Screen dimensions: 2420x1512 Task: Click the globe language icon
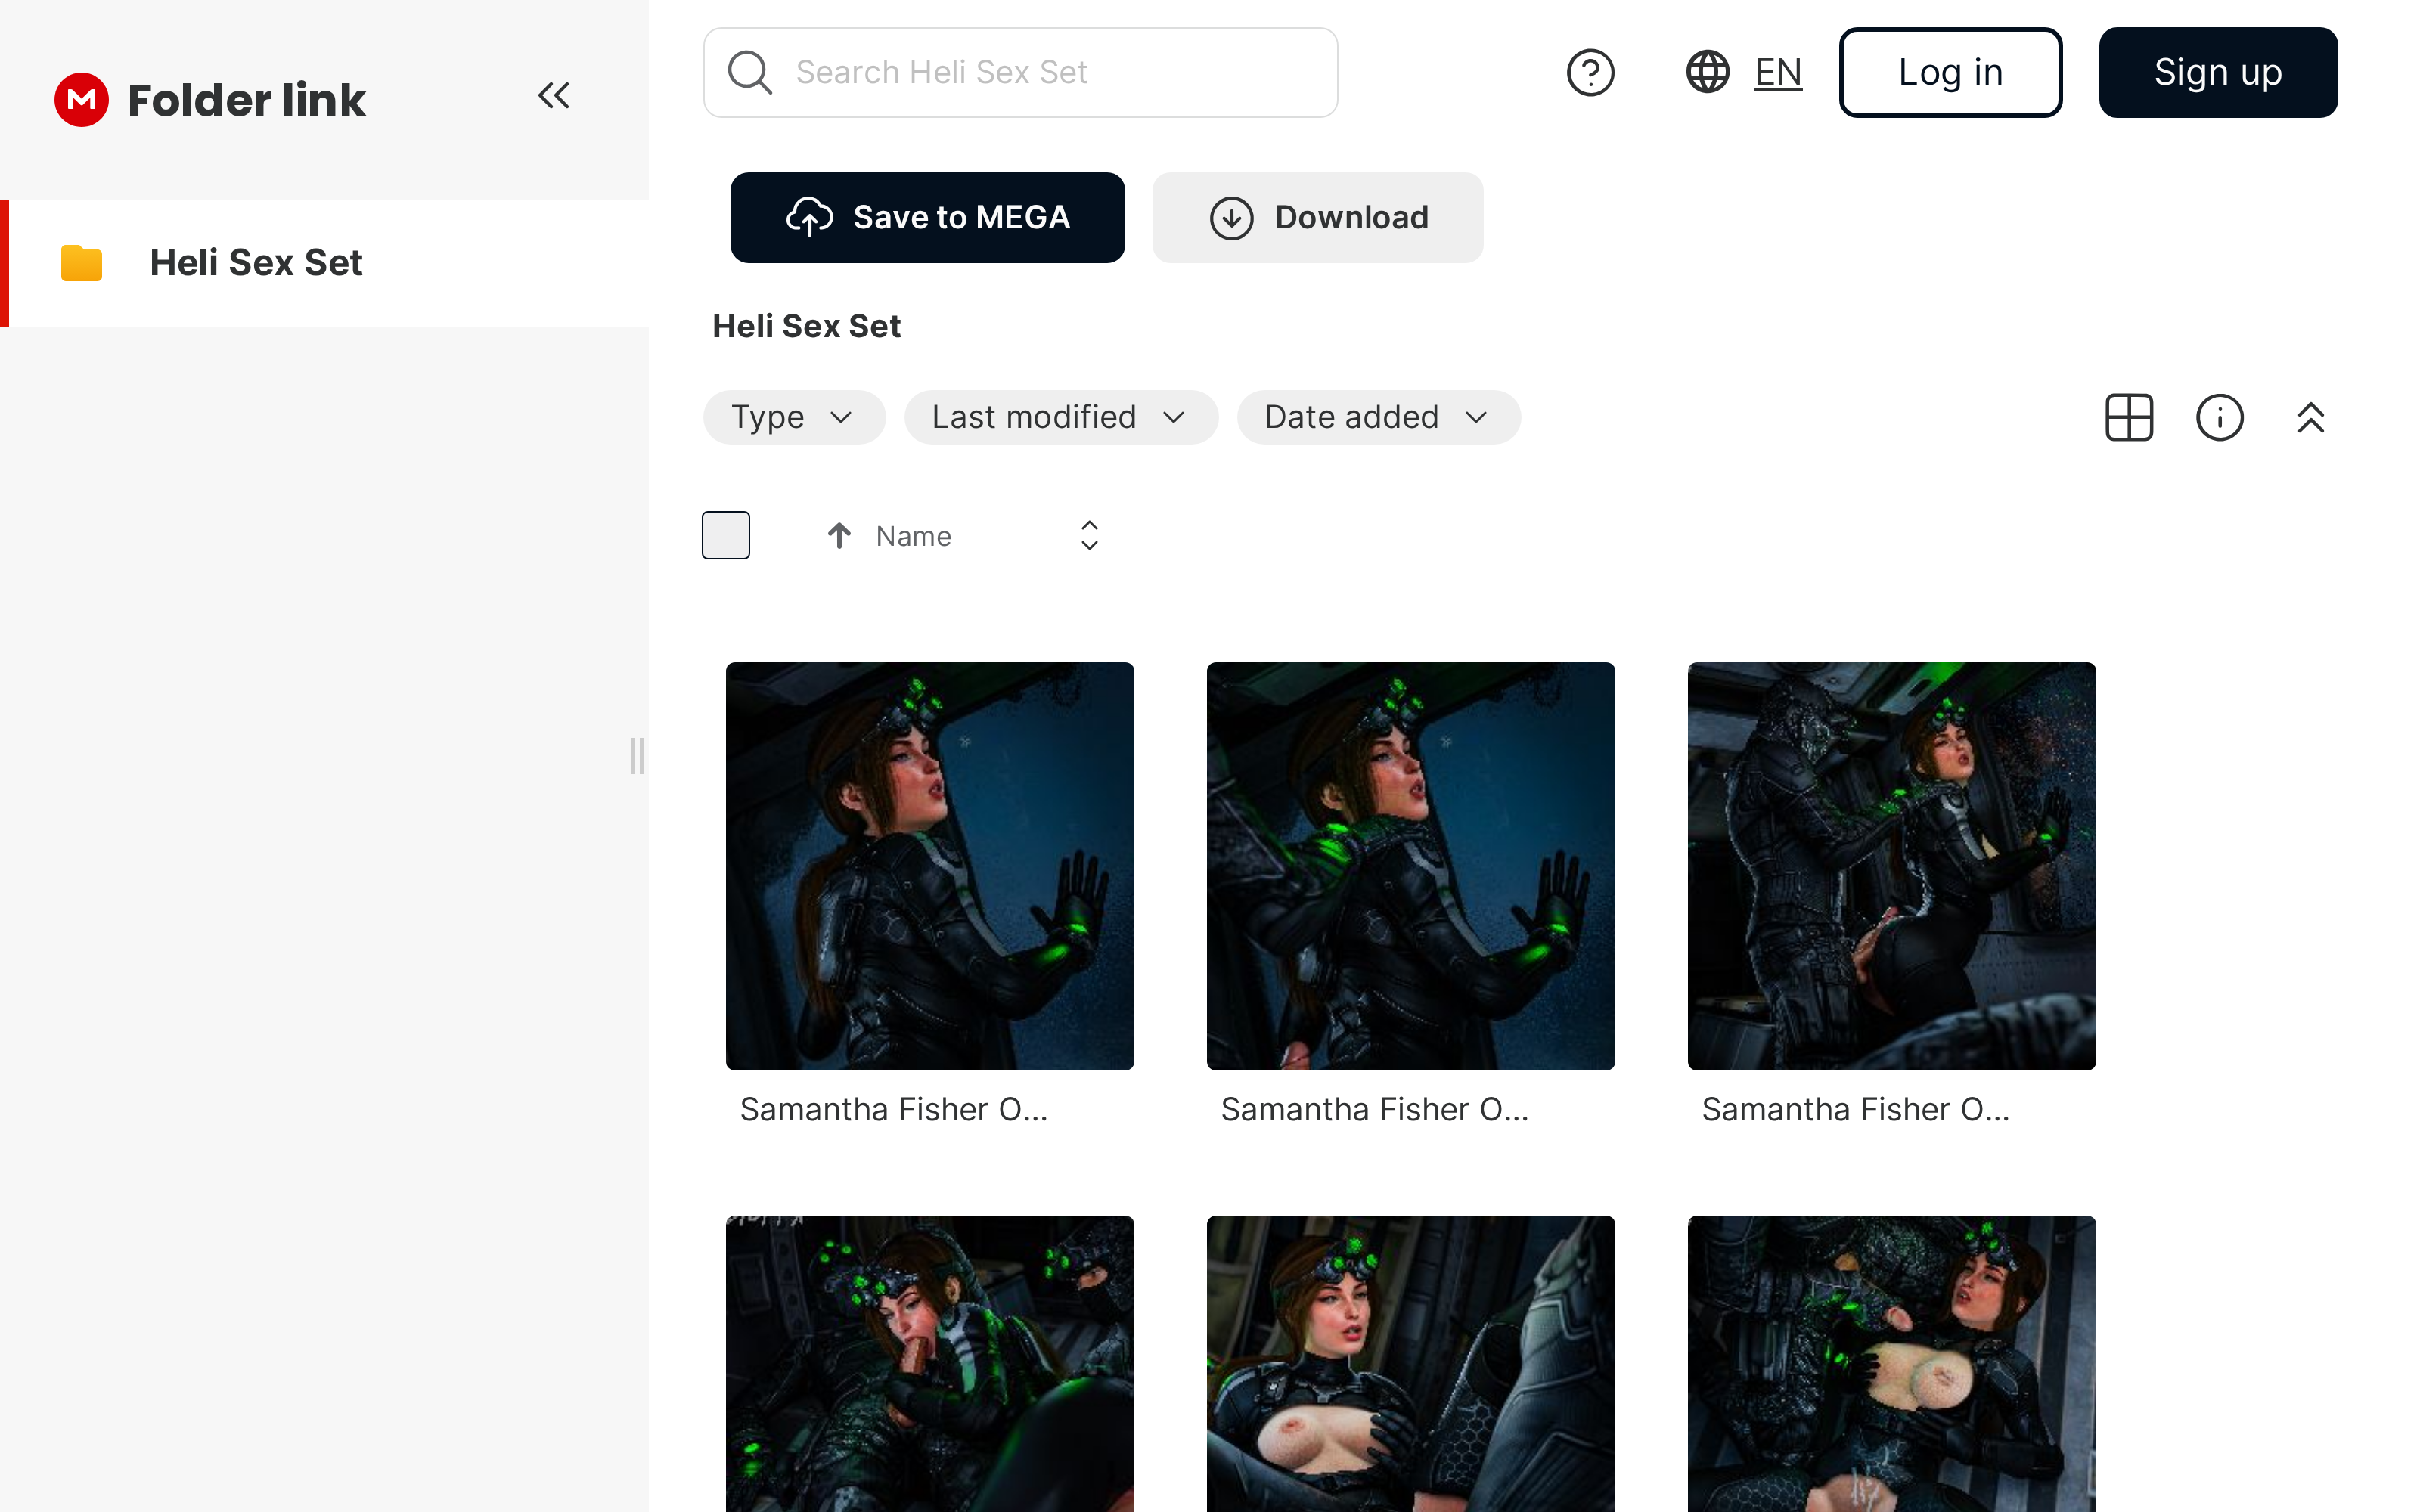(x=1707, y=72)
